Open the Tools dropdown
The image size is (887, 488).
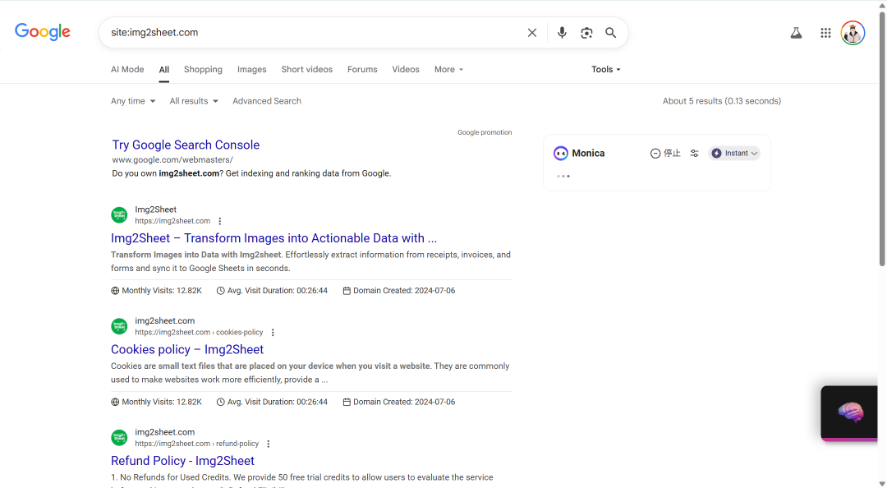(606, 69)
